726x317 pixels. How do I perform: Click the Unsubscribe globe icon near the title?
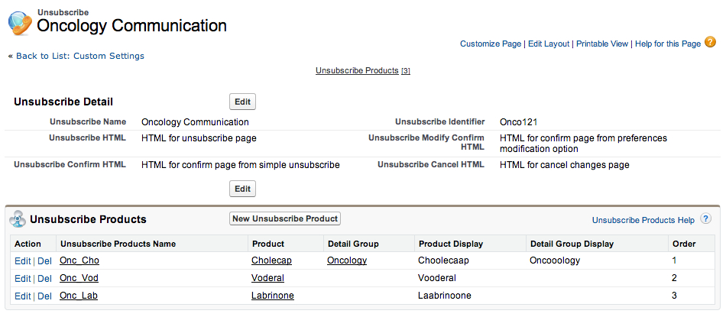coord(19,23)
